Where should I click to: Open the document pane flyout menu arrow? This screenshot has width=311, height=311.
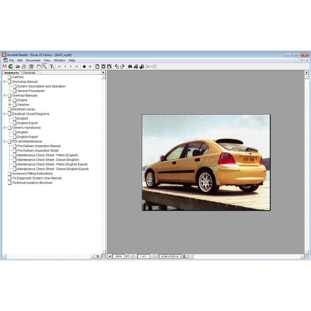point(307,72)
